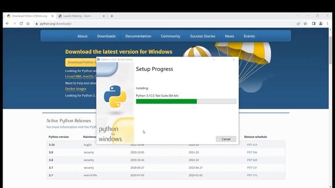Open the PEP 596 release schedule link
The width and height of the screenshot is (335, 188).
tap(252, 152)
